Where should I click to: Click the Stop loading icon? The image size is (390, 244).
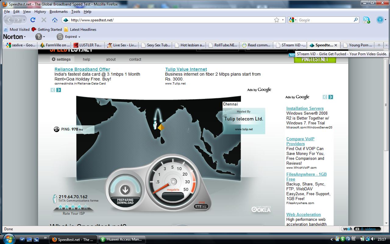click(44, 20)
